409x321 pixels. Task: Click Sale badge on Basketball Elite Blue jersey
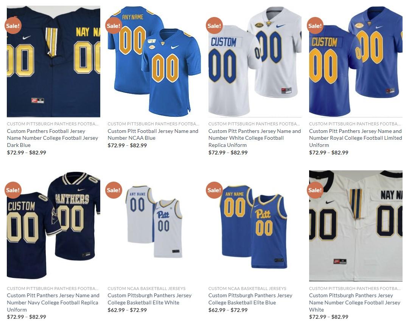pyautogui.click(x=214, y=190)
